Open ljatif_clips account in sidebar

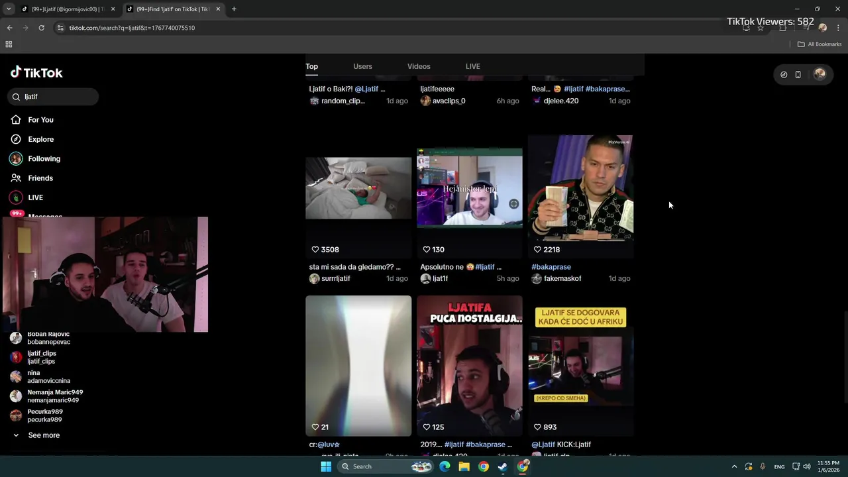click(x=34, y=357)
